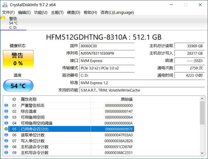Click the ID column header
This screenshot has height=159, width=208.
tap(14, 99)
